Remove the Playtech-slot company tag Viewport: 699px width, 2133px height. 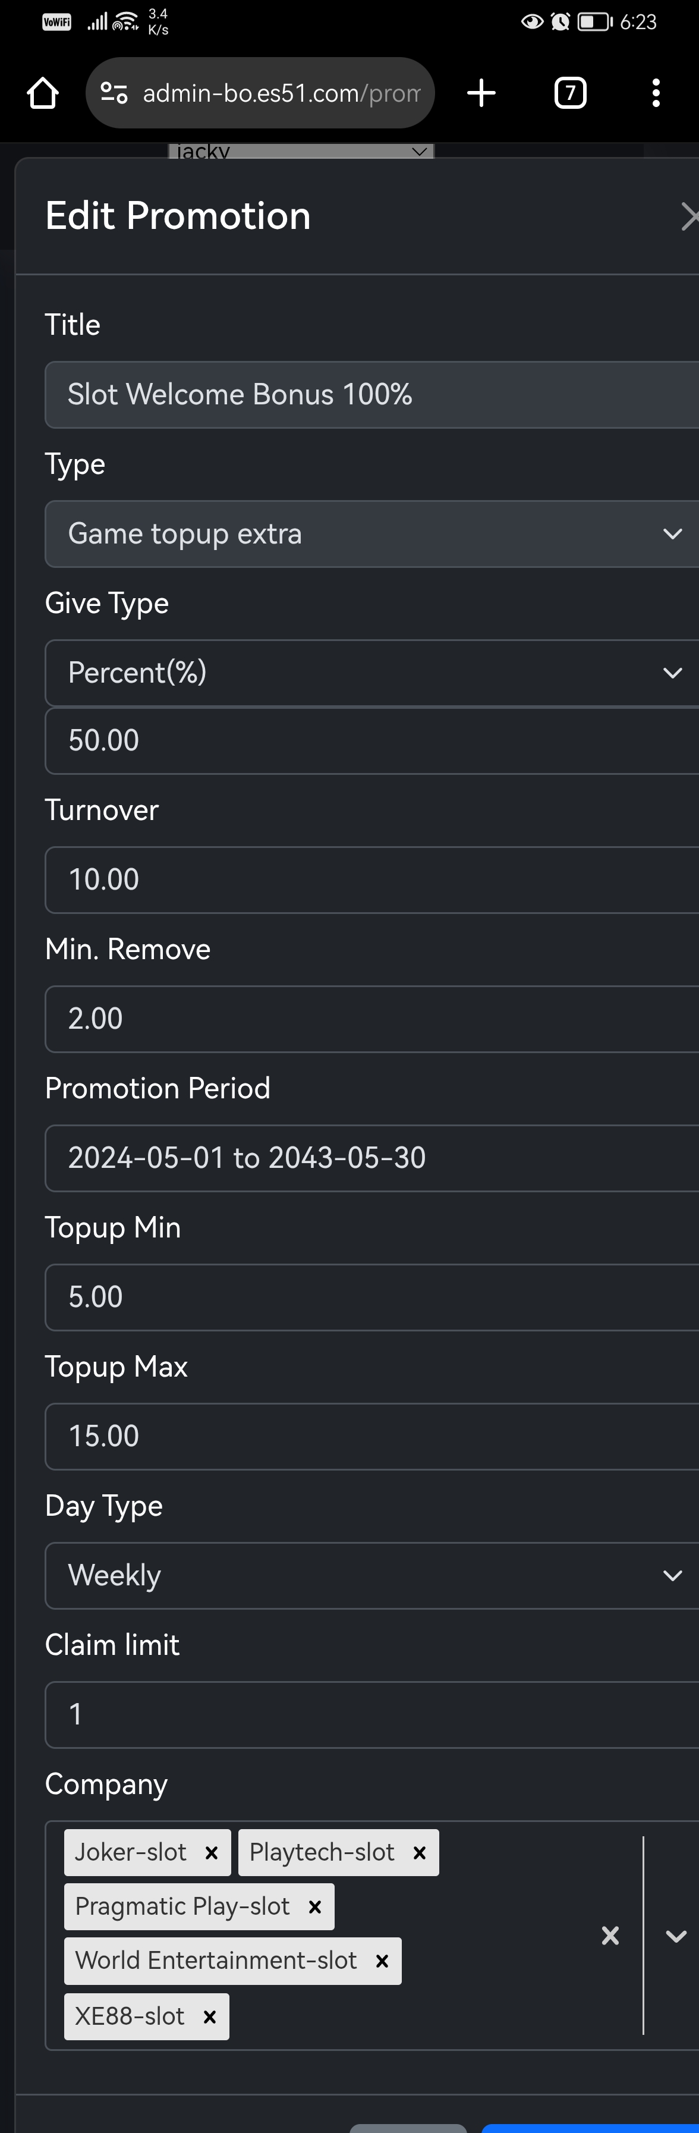(420, 1853)
